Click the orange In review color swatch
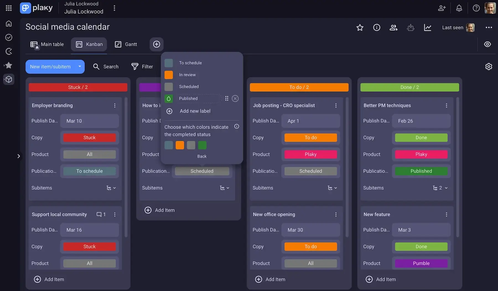498x291 pixels. pyautogui.click(x=168, y=75)
